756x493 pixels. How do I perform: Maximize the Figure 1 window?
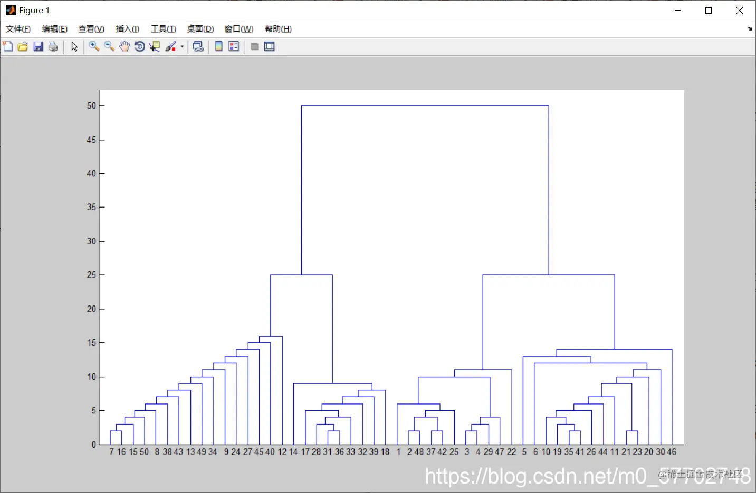pyautogui.click(x=709, y=10)
